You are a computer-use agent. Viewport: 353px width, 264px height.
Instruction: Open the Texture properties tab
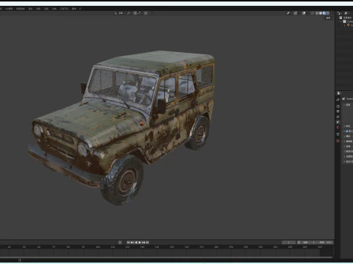tap(338, 141)
